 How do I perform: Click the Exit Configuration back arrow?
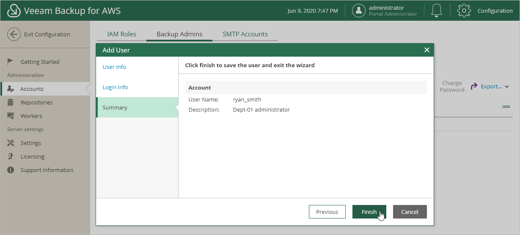click(14, 34)
